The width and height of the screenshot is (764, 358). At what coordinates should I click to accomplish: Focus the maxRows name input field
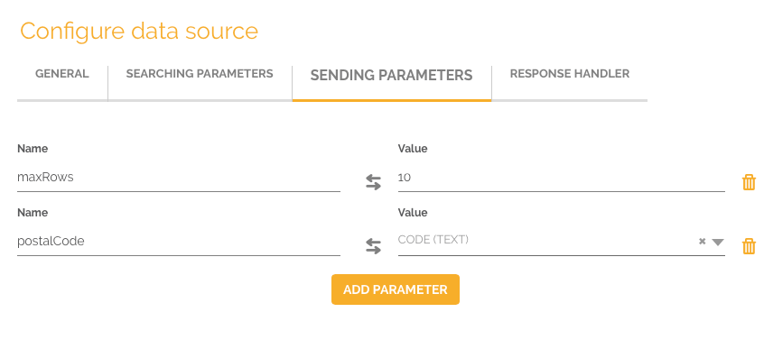point(178,178)
